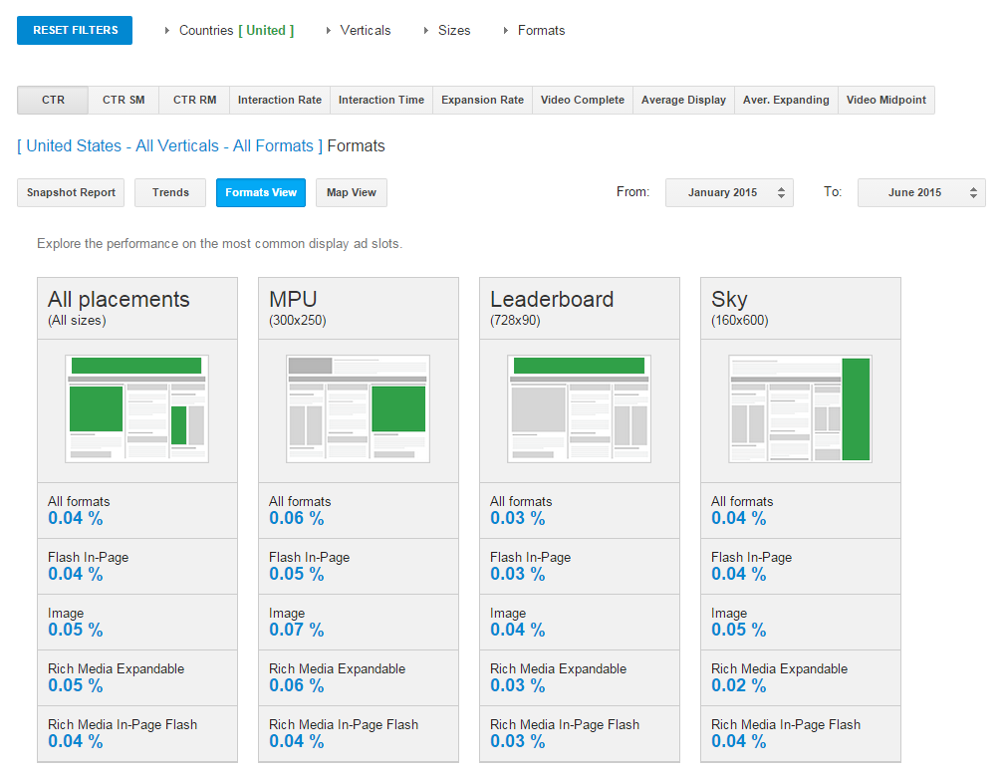Switch to the Trends view
1003x775 pixels.
tap(170, 193)
